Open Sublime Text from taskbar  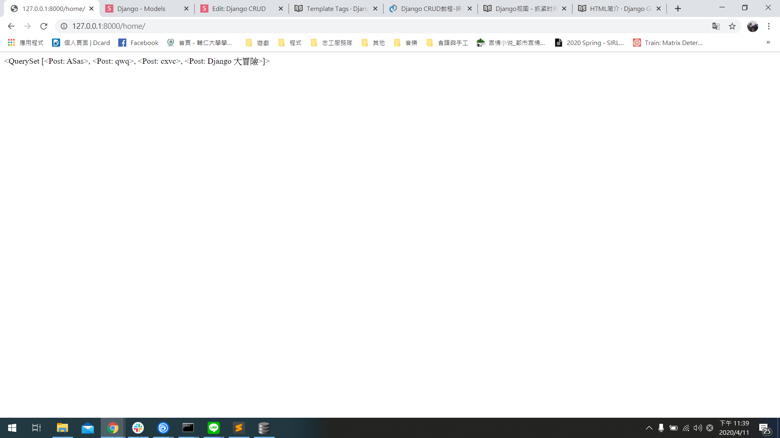click(x=239, y=428)
